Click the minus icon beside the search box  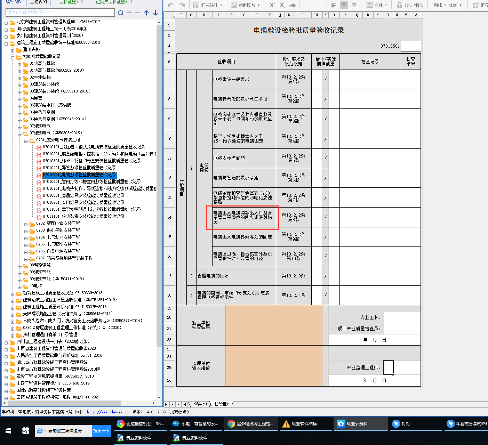(x=138, y=13)
